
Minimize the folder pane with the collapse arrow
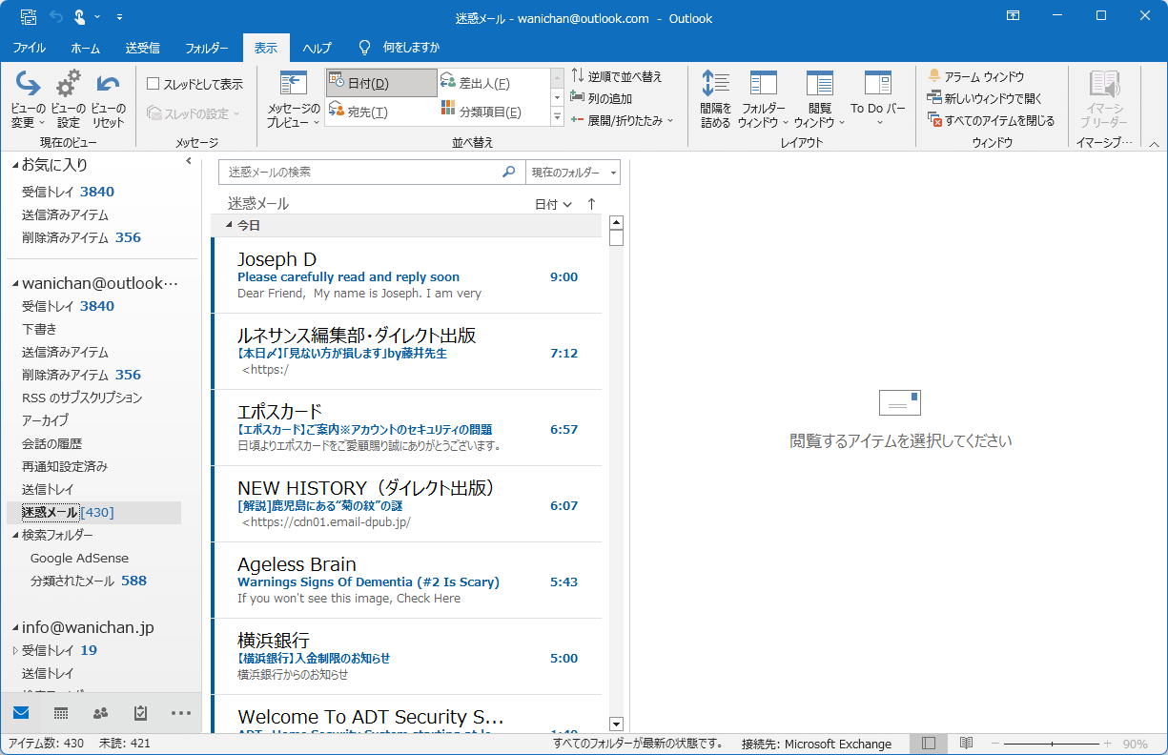click(189, 162)
